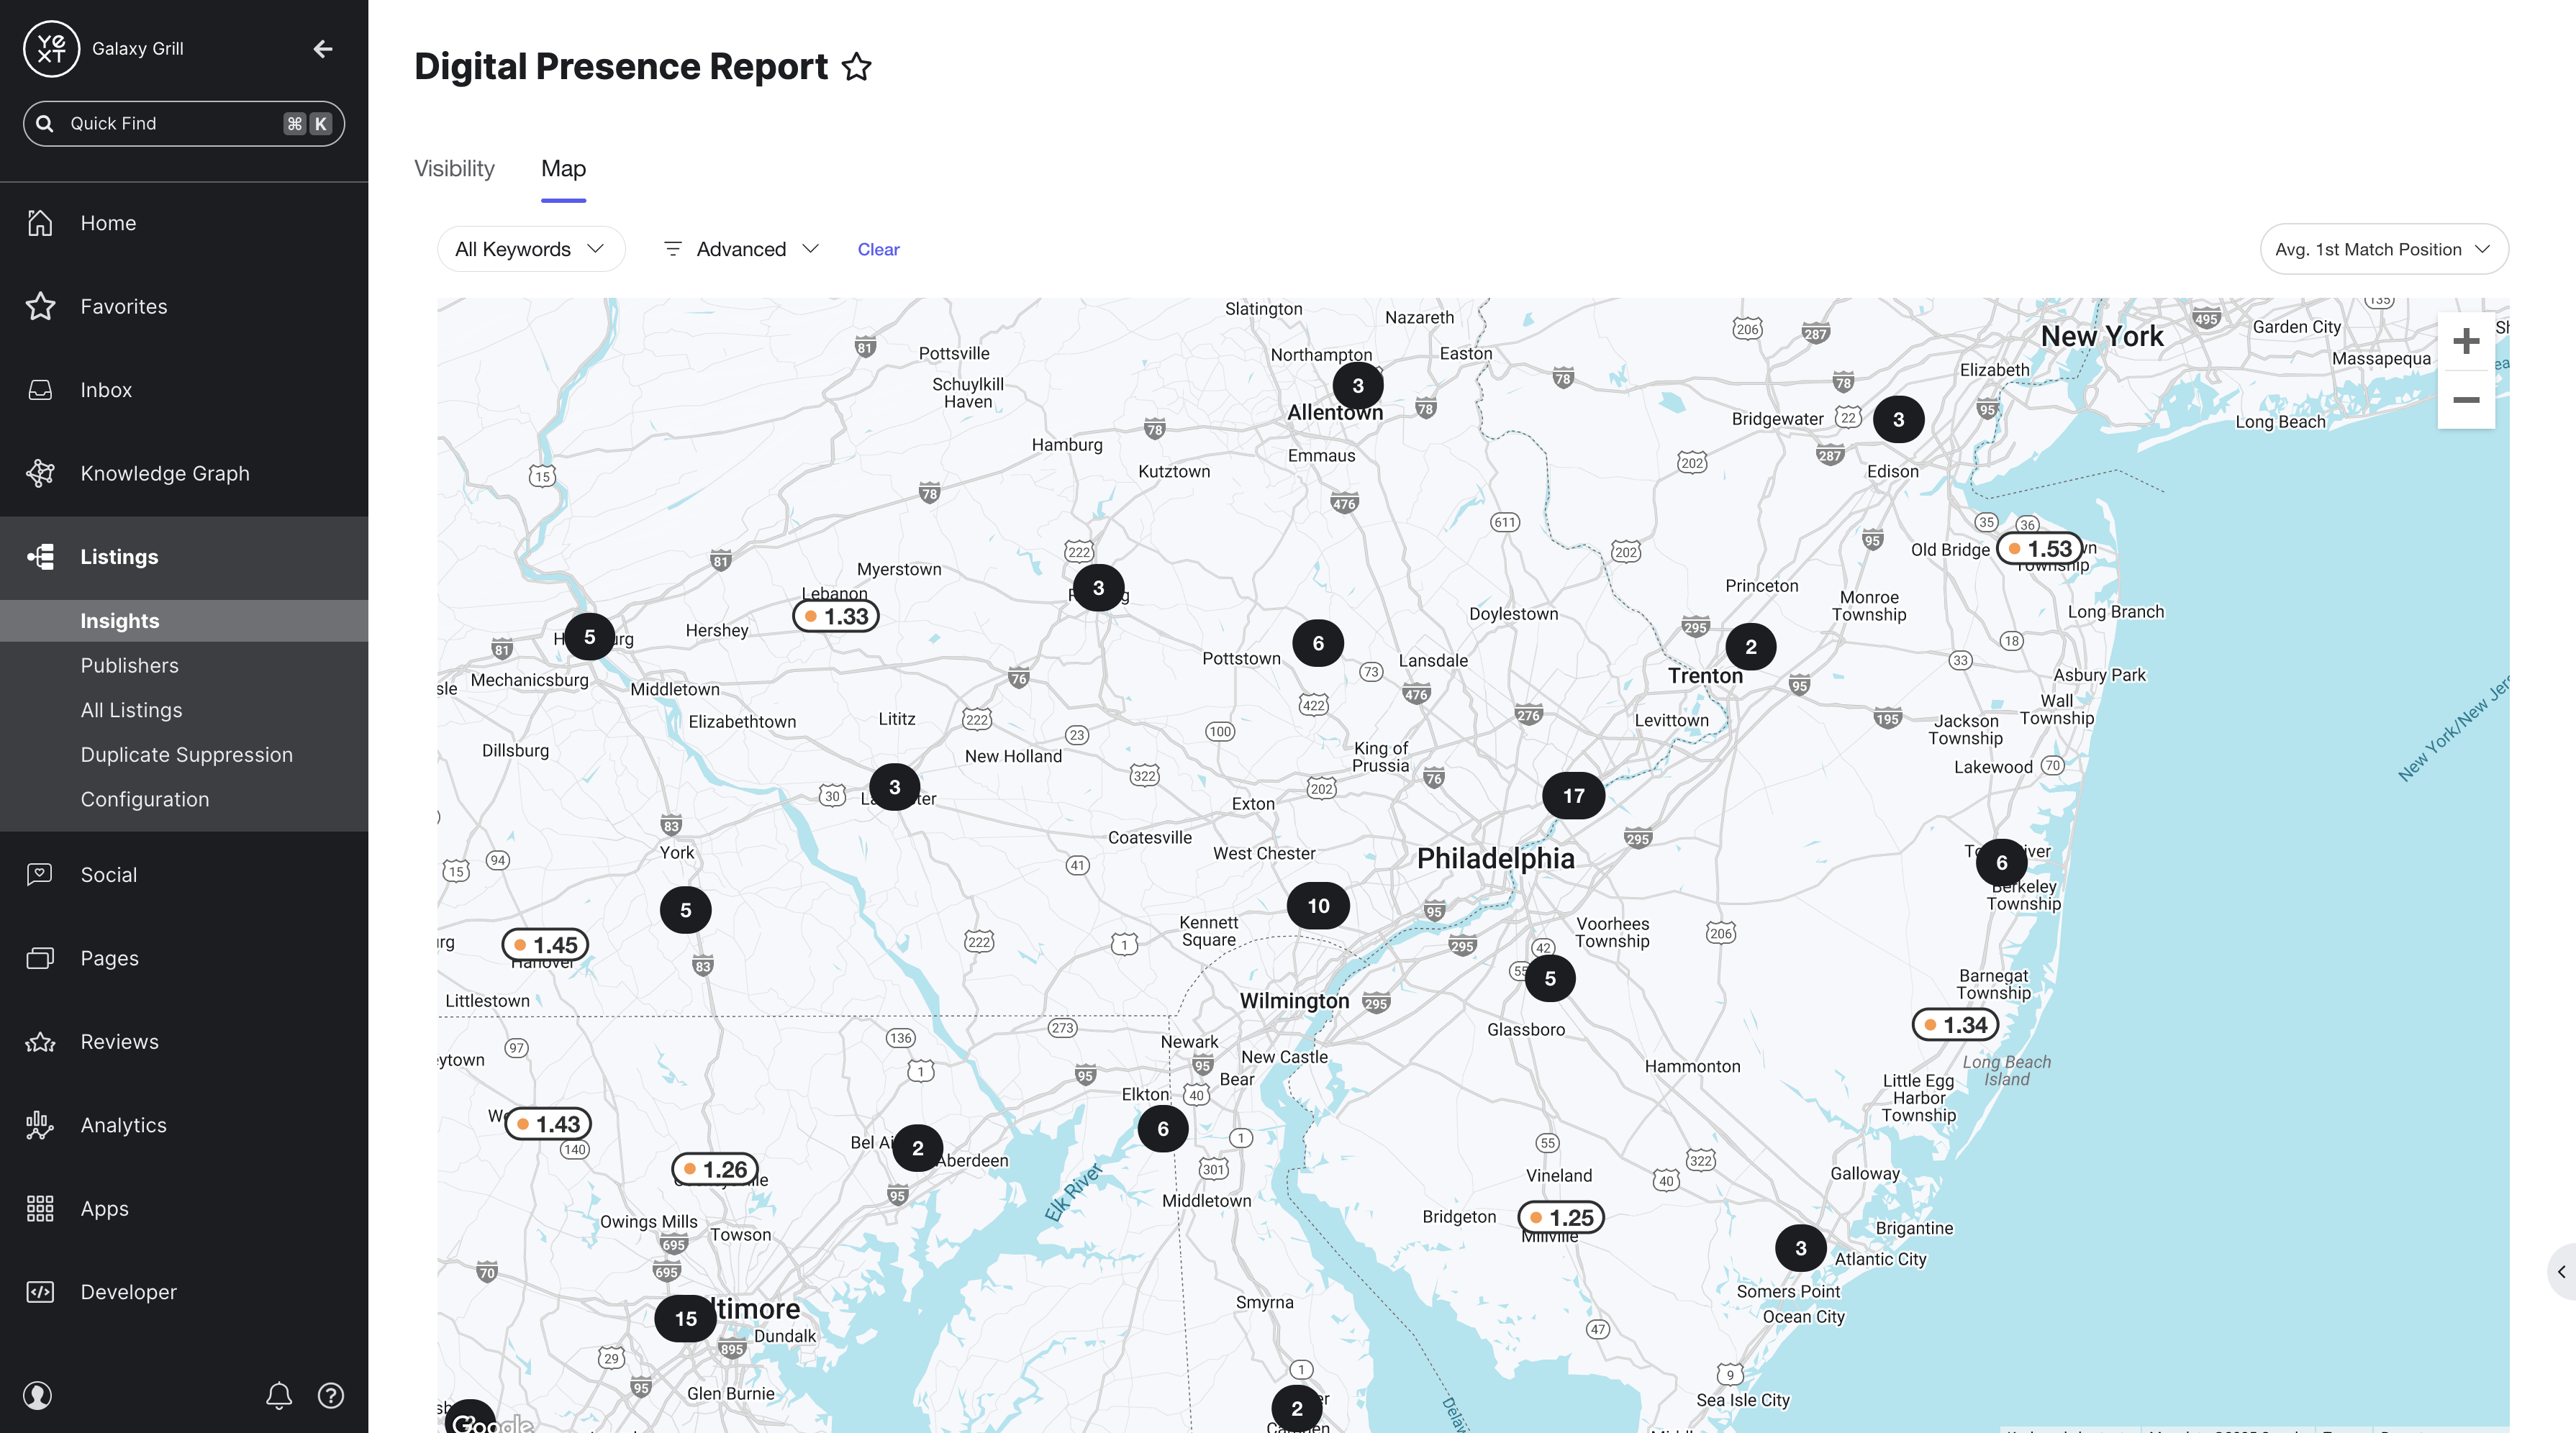Collapse the sidebar with the back arrow

(x=322, y=48)
